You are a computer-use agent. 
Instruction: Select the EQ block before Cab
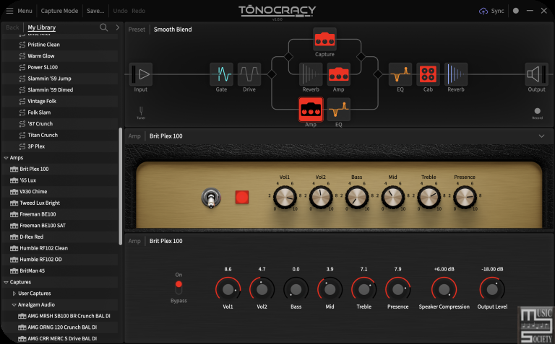pyautogui.click(x=400, y=74)
